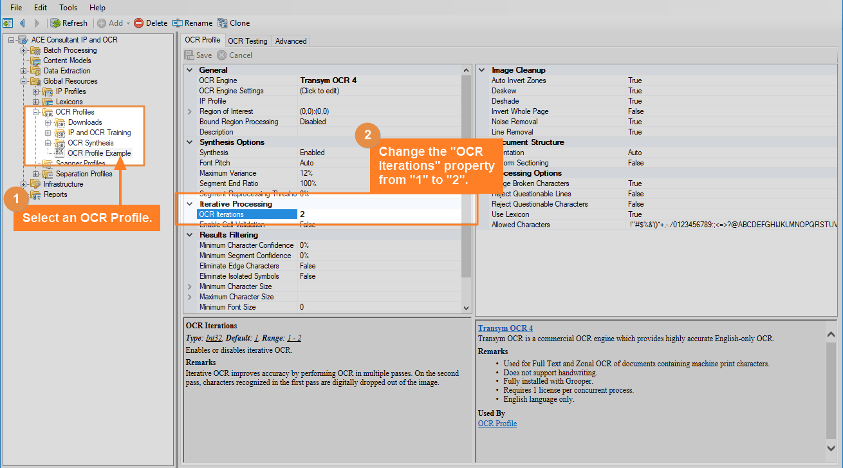Image resolution: width=843 pixels, height=468 pixels.
Task: Select the Reports tree node
Action: pos(55,194)
